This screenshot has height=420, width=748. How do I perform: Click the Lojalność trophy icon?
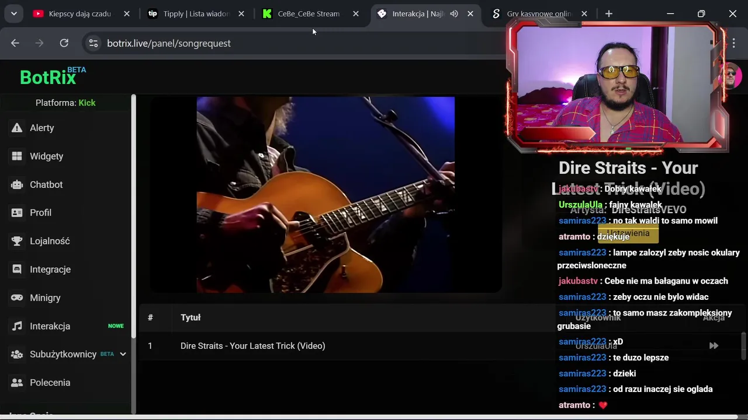[x=17, y=241]
